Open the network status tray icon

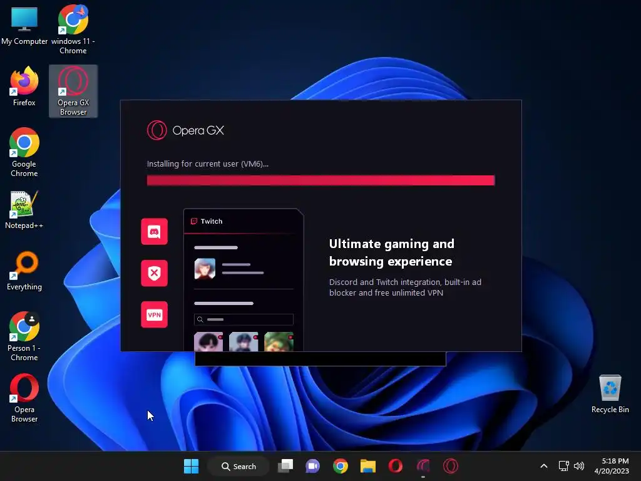pos(564,466)
